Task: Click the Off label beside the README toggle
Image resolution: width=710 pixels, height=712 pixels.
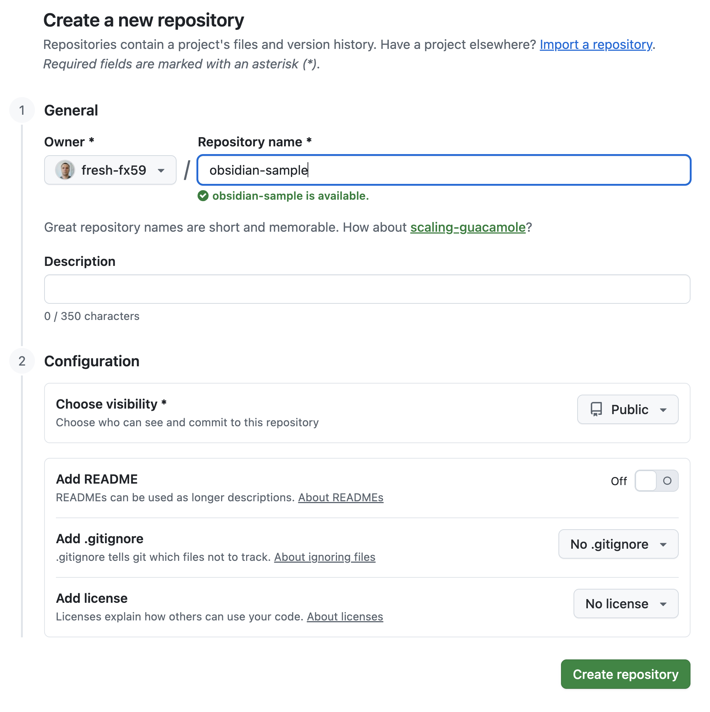Action: click(x=618, y=481)
